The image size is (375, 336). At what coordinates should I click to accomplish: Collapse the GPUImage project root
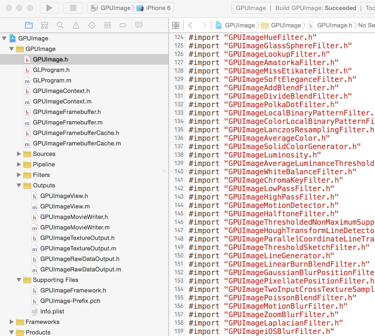pyautogui.click(x=4, y=38)
